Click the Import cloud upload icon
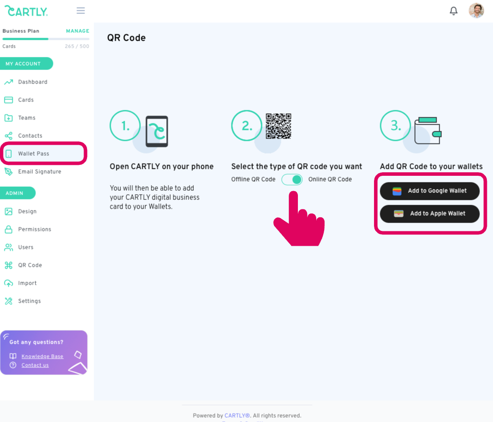 coord(8,283)
